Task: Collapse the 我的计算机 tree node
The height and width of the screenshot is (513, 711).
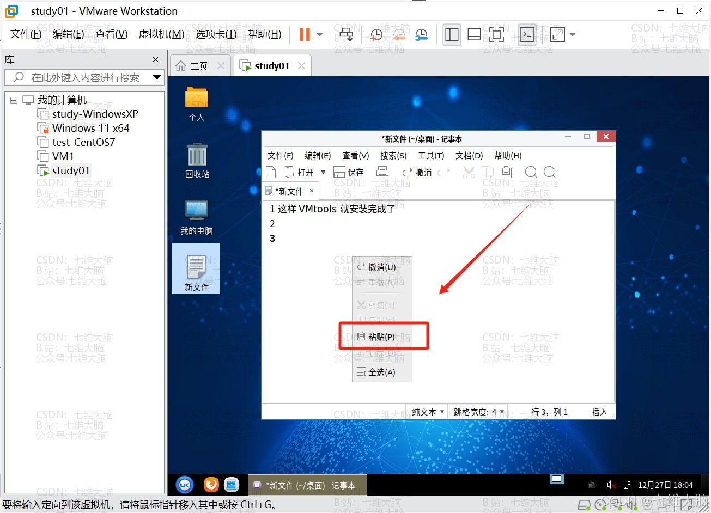Action: (14, 100)
